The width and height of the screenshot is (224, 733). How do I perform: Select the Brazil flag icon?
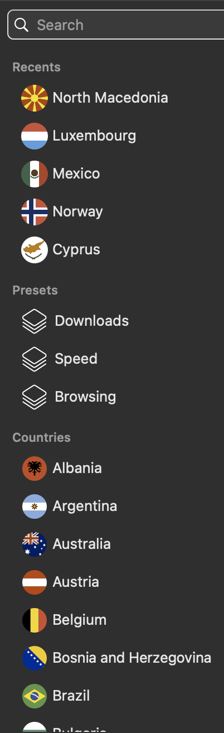(34, 696)
